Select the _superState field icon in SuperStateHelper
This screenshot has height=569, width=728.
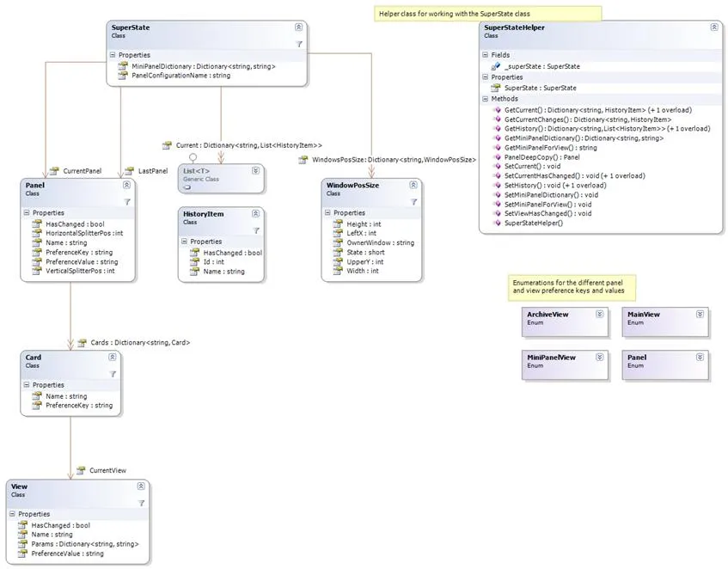pos(495,66)
